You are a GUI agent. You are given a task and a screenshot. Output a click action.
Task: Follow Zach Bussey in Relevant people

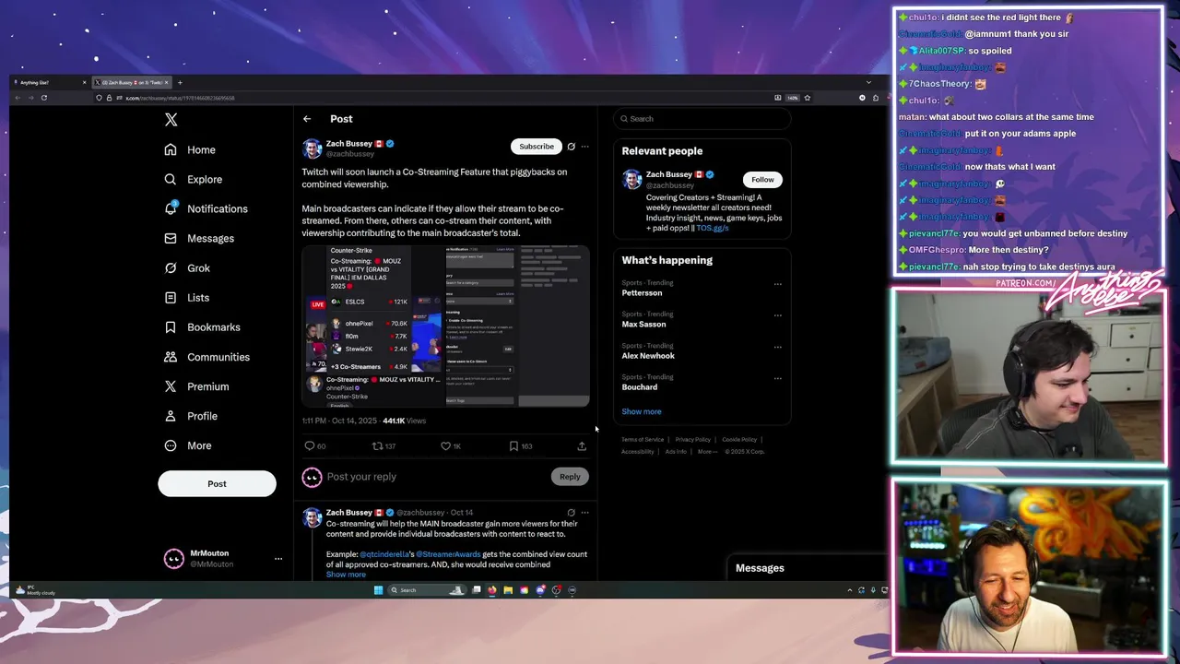pos(762,180)
